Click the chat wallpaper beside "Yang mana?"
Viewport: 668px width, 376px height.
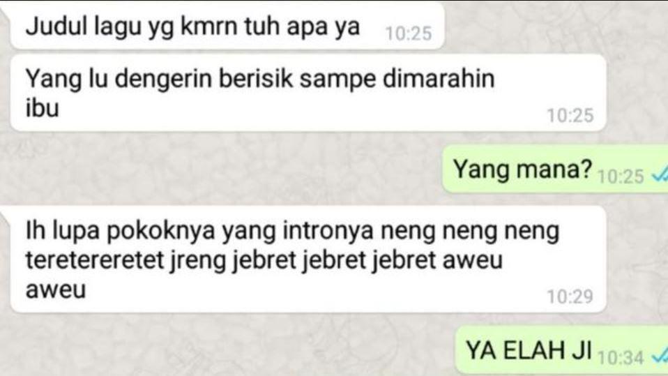pyautogui.click(x=222, y=169)
